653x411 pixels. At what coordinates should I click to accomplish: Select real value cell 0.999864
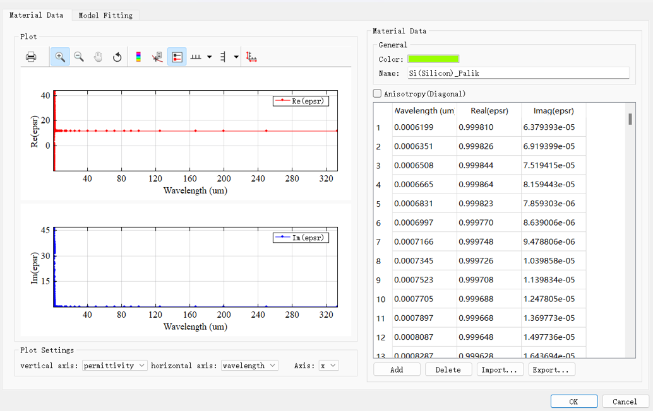[x=489, y=185]
